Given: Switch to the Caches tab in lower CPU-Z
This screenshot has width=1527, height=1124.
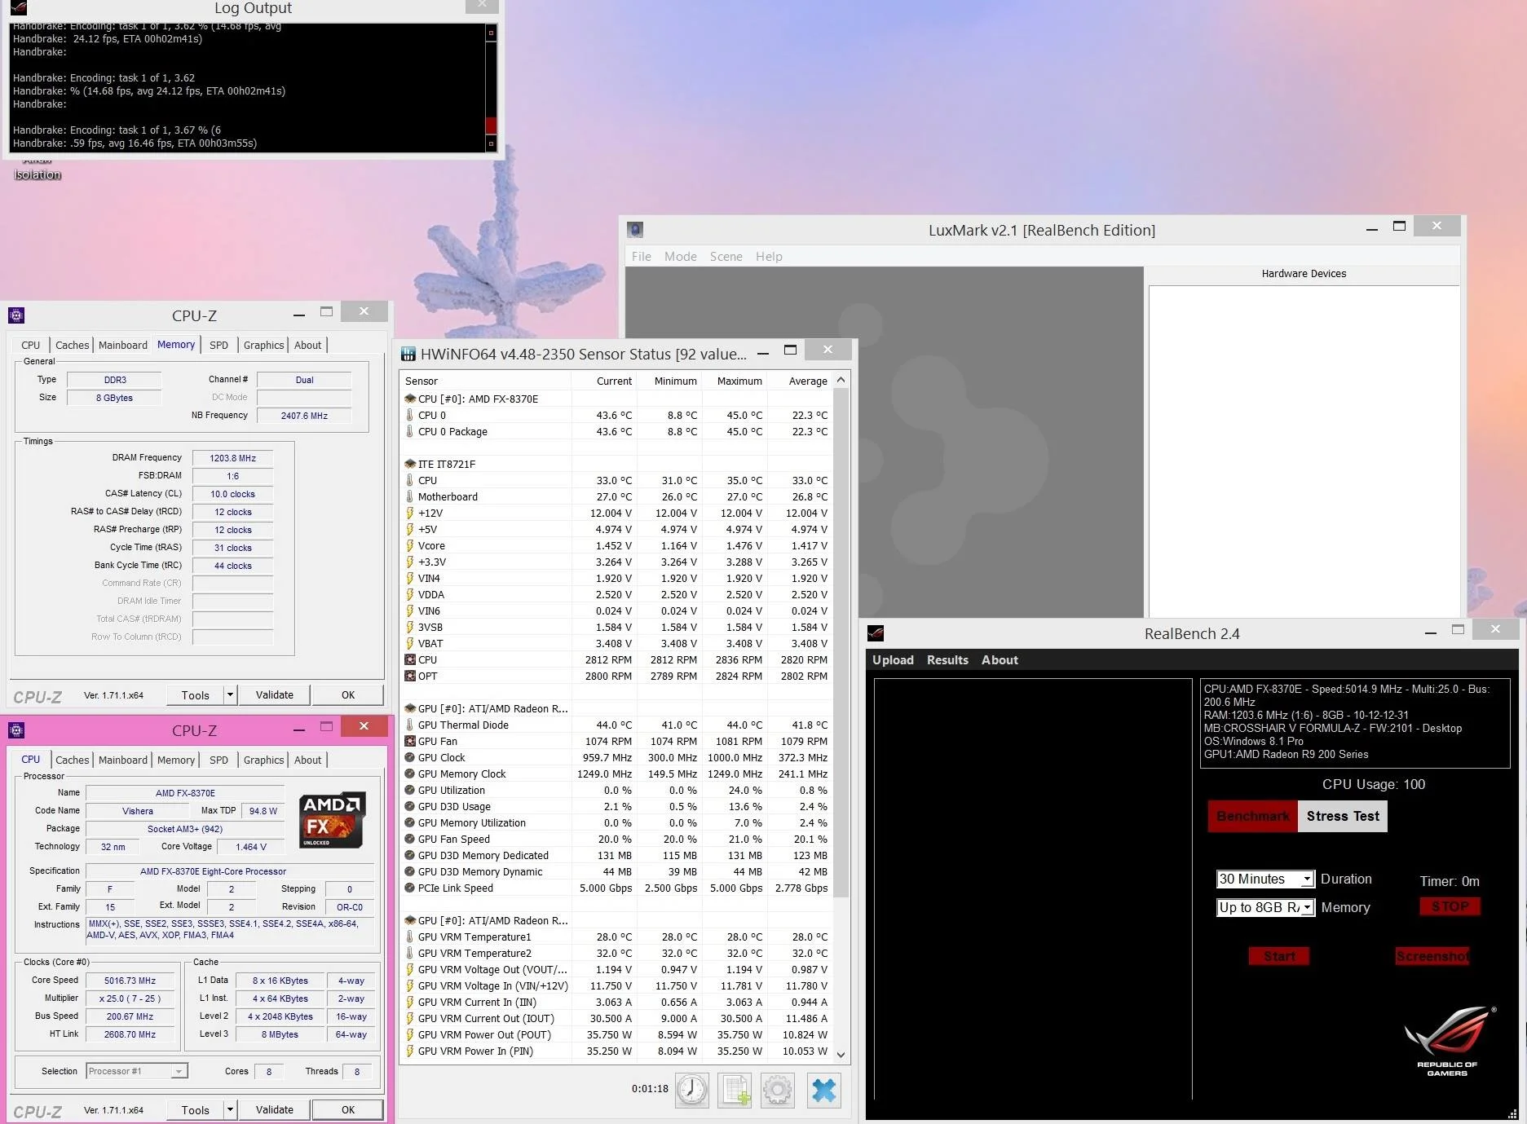Looking at the screenshot, I should [x=72, y=760].
